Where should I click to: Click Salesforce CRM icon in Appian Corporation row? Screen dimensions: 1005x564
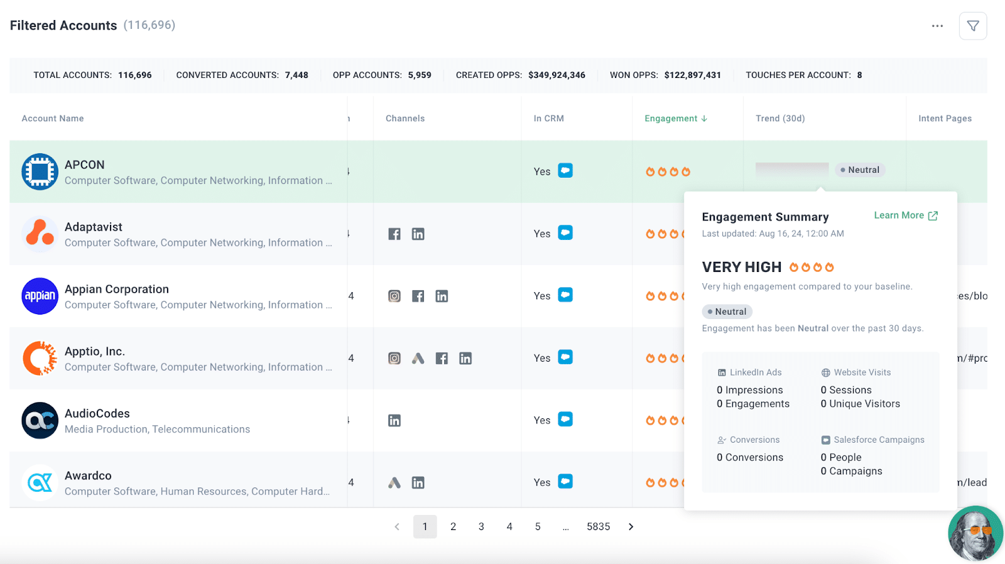click(x=565, y=295)
